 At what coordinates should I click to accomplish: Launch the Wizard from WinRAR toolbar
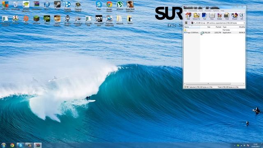[x=235, y=16]
